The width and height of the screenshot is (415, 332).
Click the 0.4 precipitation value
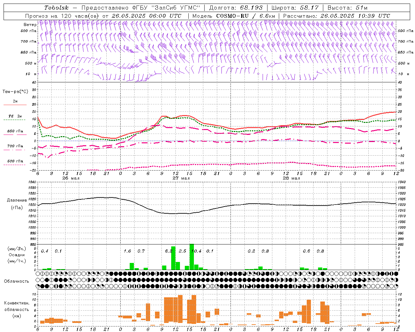point(45,251)
